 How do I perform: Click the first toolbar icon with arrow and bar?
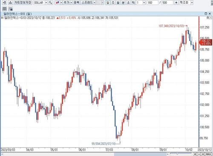[x=4, y=3]
